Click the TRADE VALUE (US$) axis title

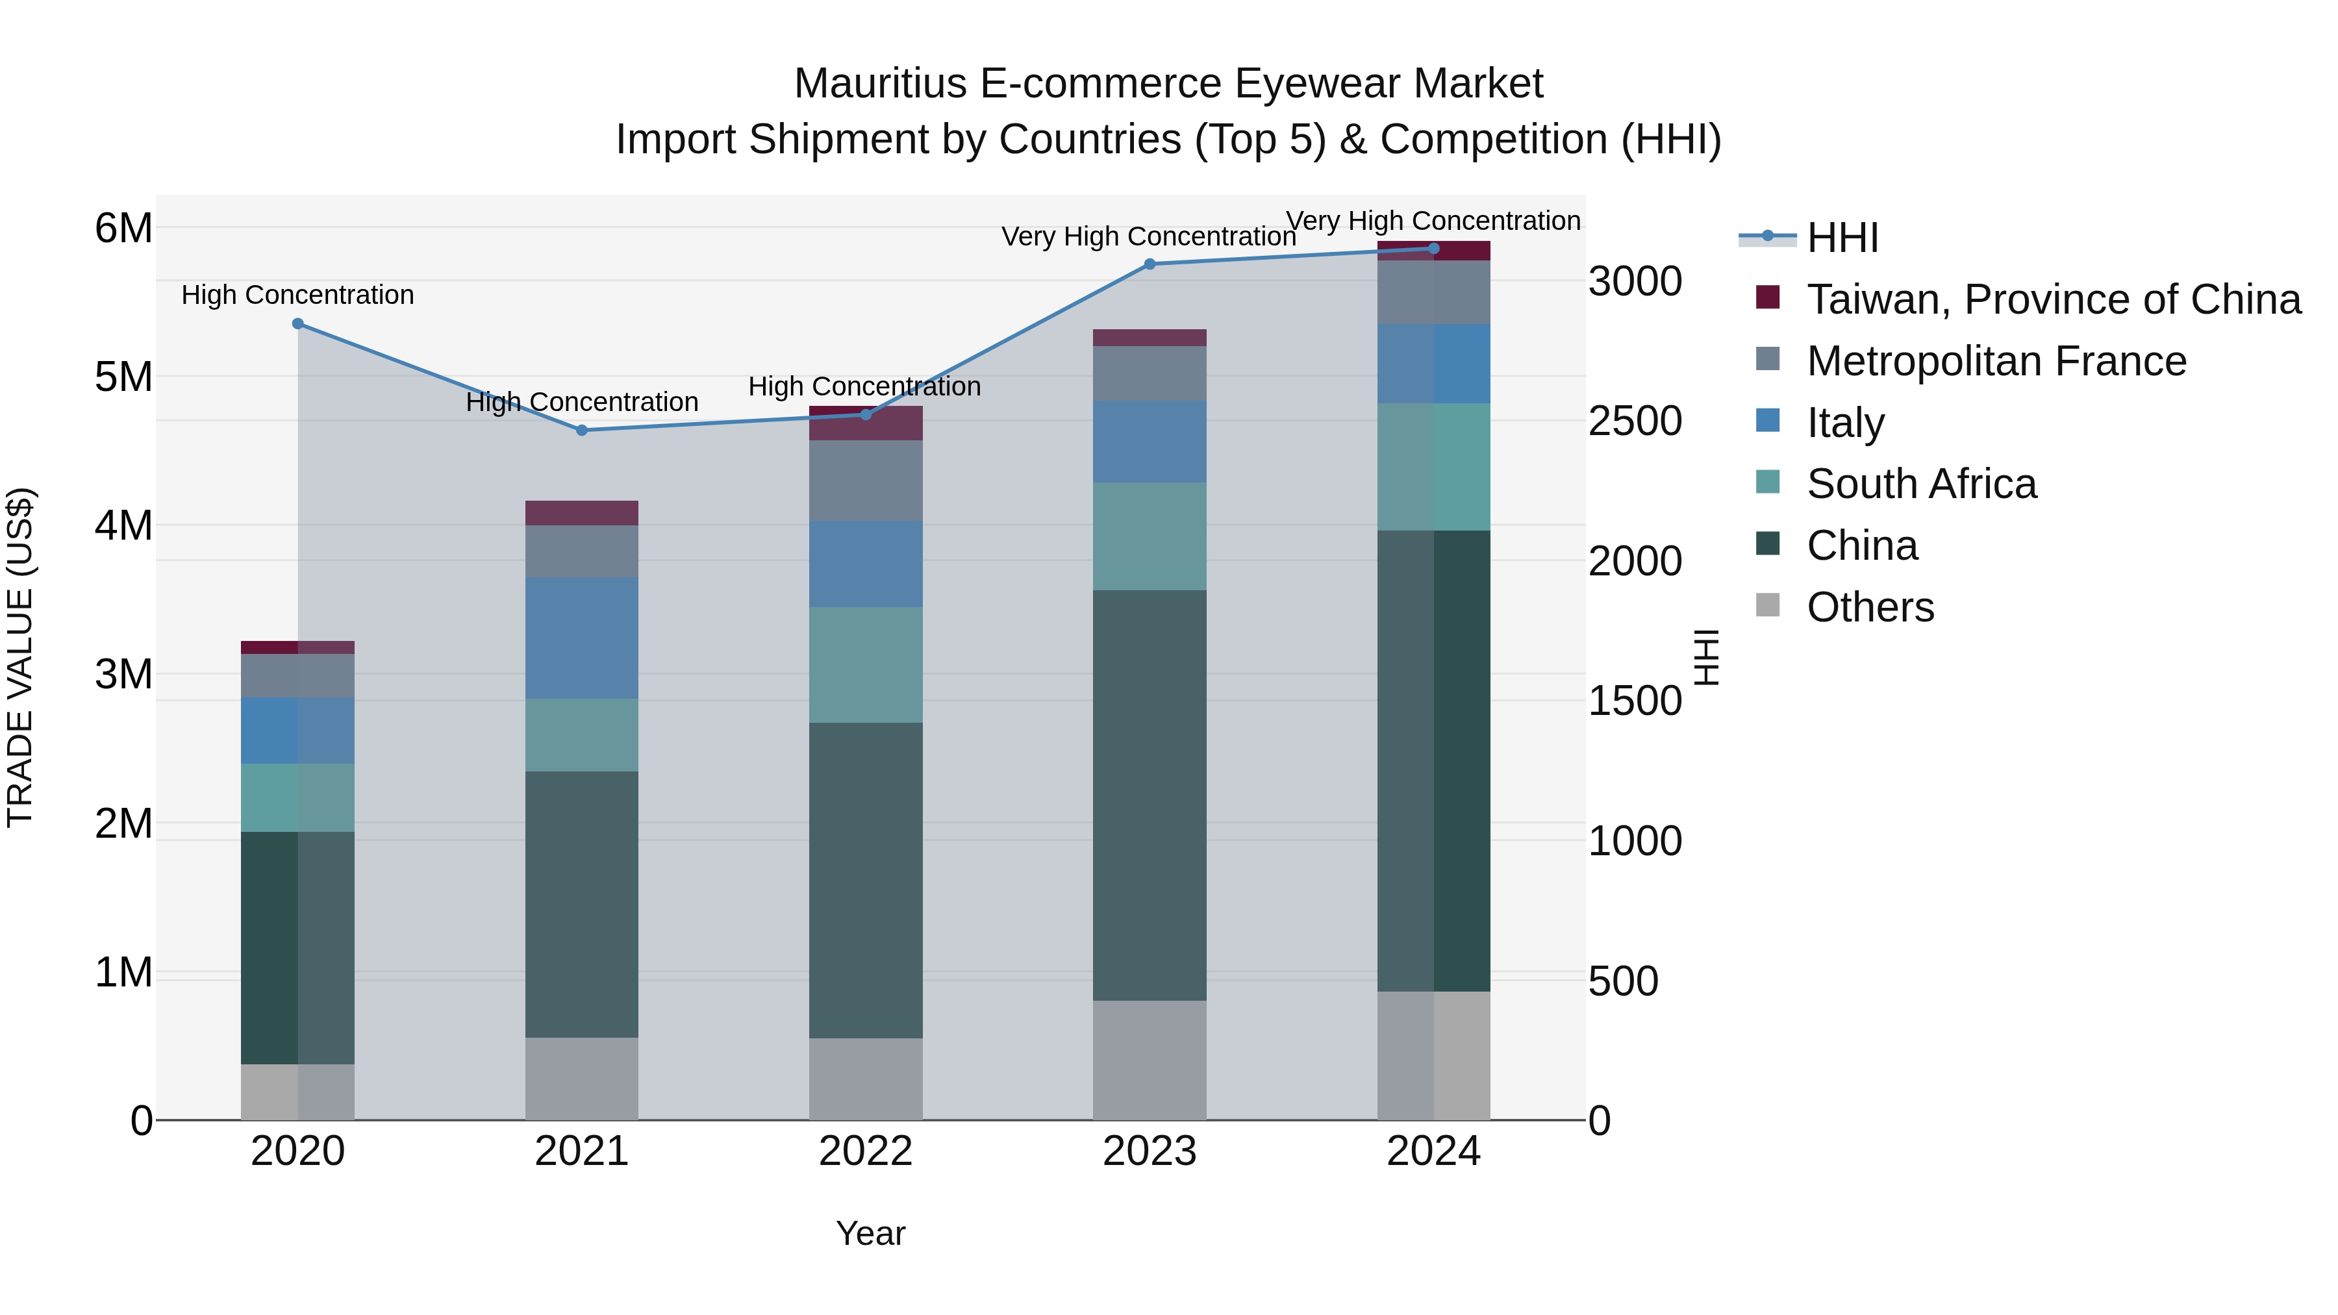pos(20,657)
